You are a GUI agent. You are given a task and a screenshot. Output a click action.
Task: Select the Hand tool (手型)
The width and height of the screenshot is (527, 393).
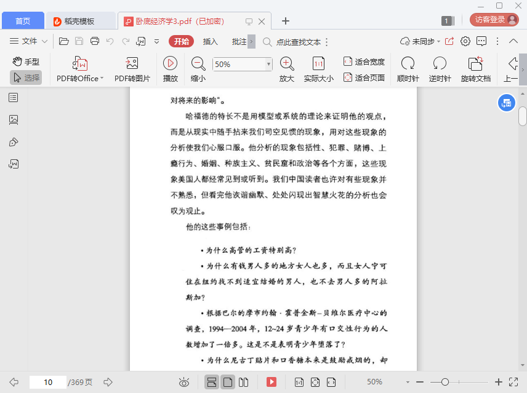point(26,62)
